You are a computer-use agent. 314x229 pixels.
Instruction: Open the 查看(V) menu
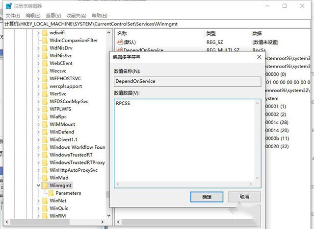click(53, 16)
